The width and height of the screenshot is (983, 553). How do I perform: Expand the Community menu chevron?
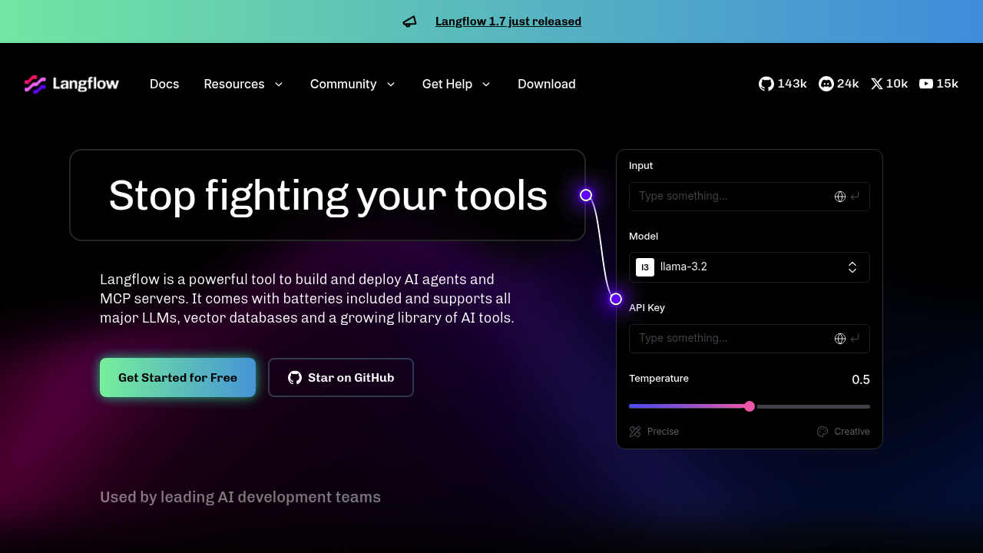[391, 84]
